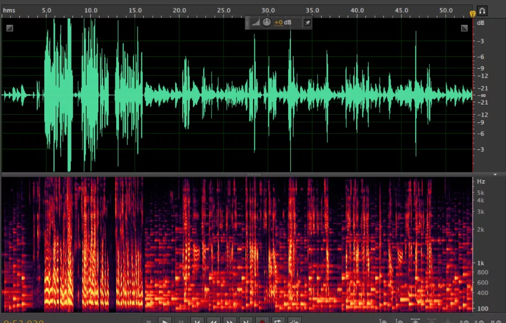Click the 800 mark on the frequency scale
The width and height of the screenshot is (506, 323).
pyautogui.click(x=483, y=273)
